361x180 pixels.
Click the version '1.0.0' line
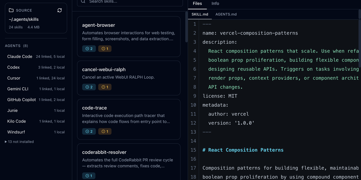231,123
